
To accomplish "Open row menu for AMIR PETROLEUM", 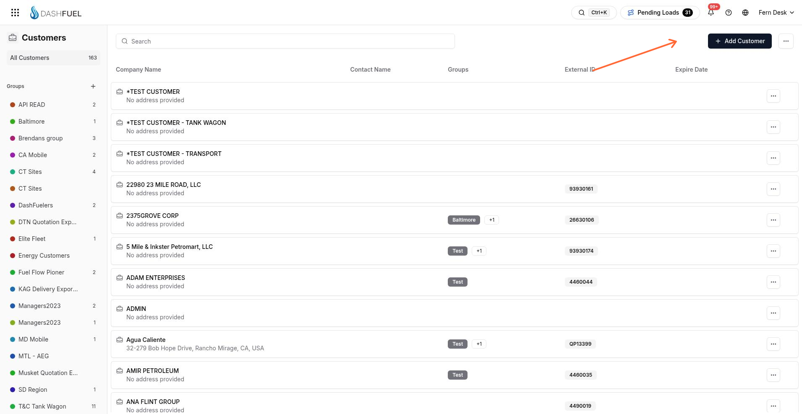I will [x=773, y=375].
